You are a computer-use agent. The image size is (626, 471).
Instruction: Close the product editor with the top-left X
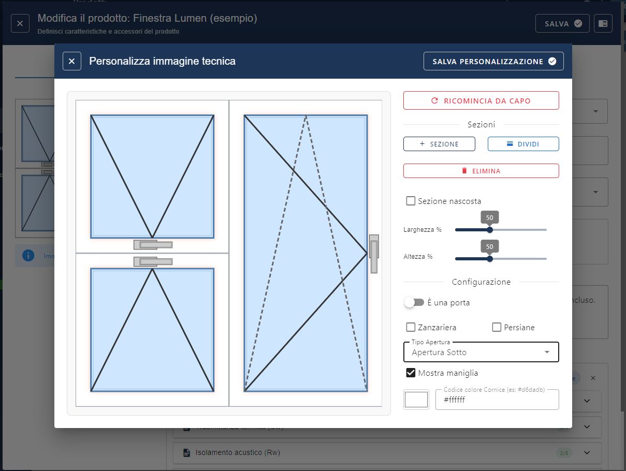click(x=20, y=23)
